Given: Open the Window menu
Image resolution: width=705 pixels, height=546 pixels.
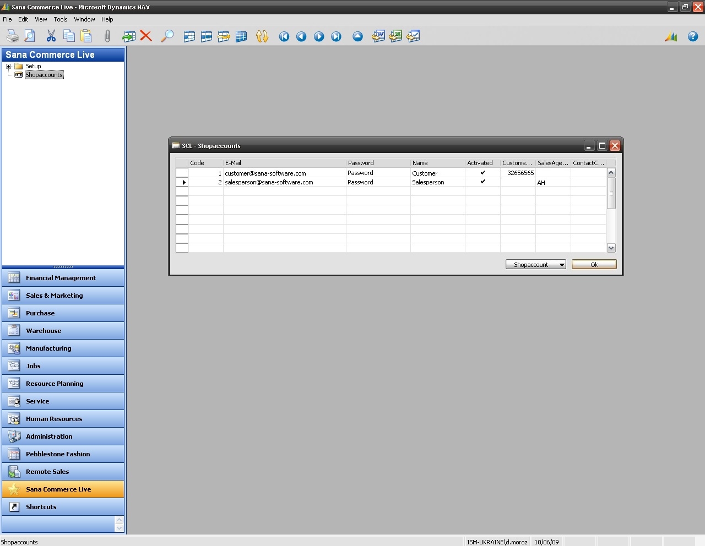Looking at the screenshot, I should coord(84,19).
